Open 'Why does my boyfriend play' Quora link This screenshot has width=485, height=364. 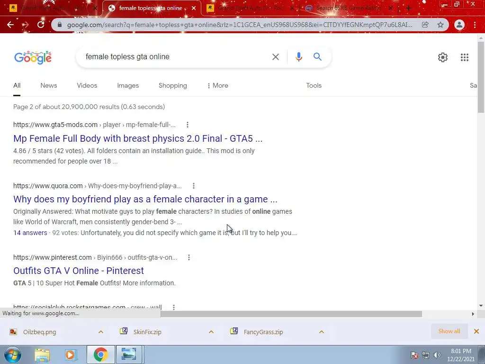point(145,199)
